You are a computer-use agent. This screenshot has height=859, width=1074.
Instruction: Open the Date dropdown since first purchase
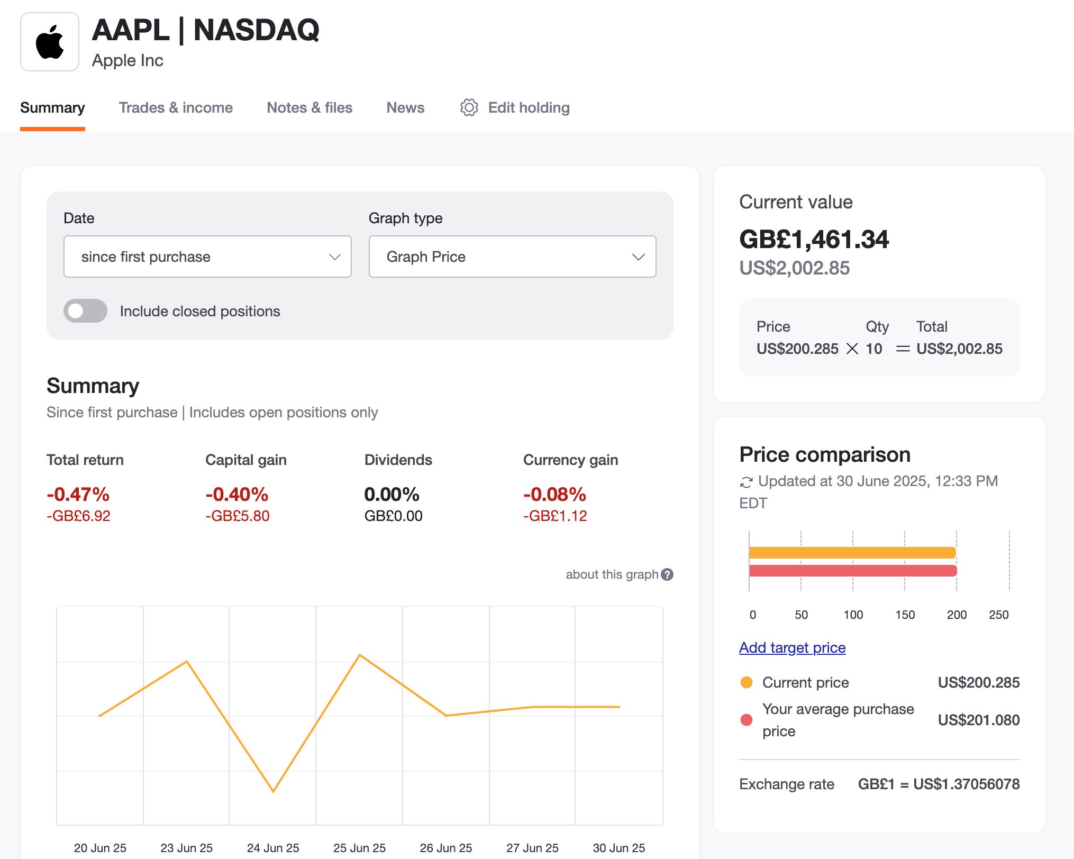207,257
